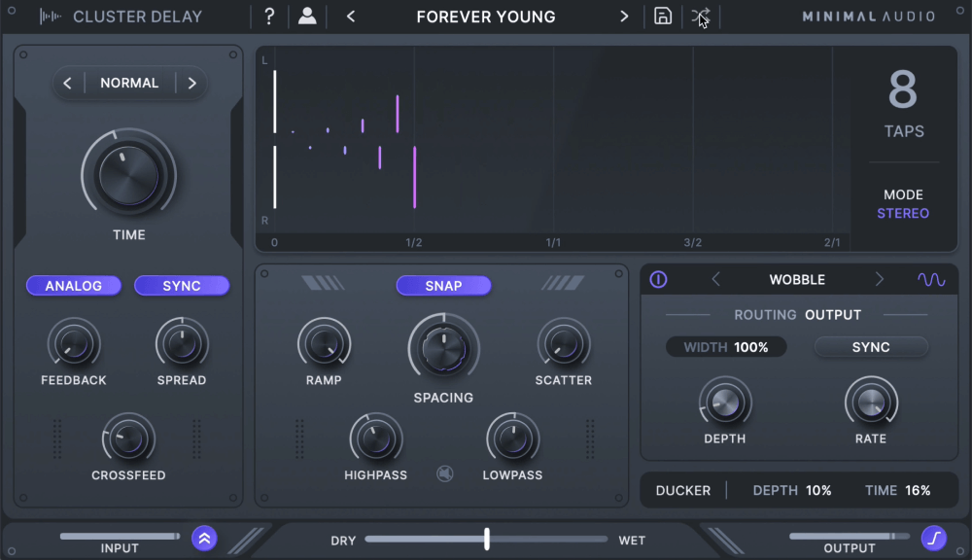Screen dimensions: 972x560
Task: Click the SPACING knob
Action: 444,349
